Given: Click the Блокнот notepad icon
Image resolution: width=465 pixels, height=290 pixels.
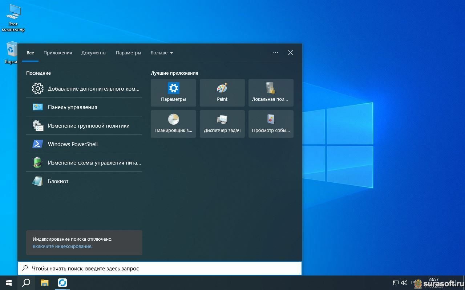Looking at the screenshot, I should [37, 181].
